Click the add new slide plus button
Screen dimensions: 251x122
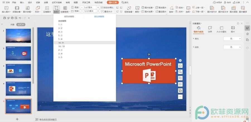pyautogui.click(x=17, y=119)
